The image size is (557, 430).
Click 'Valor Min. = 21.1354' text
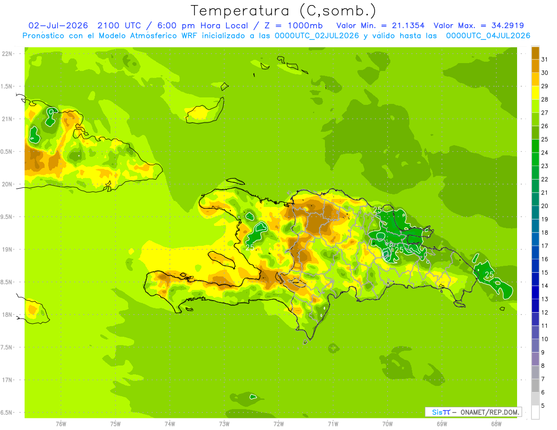[380, 25]
